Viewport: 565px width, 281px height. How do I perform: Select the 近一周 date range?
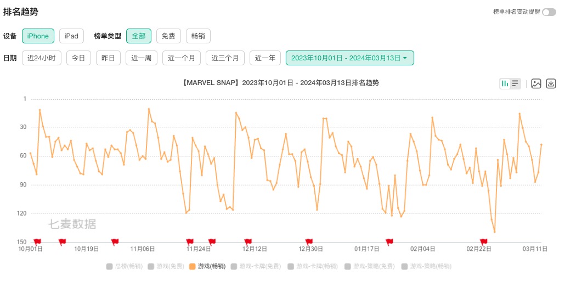pos(142,58)
